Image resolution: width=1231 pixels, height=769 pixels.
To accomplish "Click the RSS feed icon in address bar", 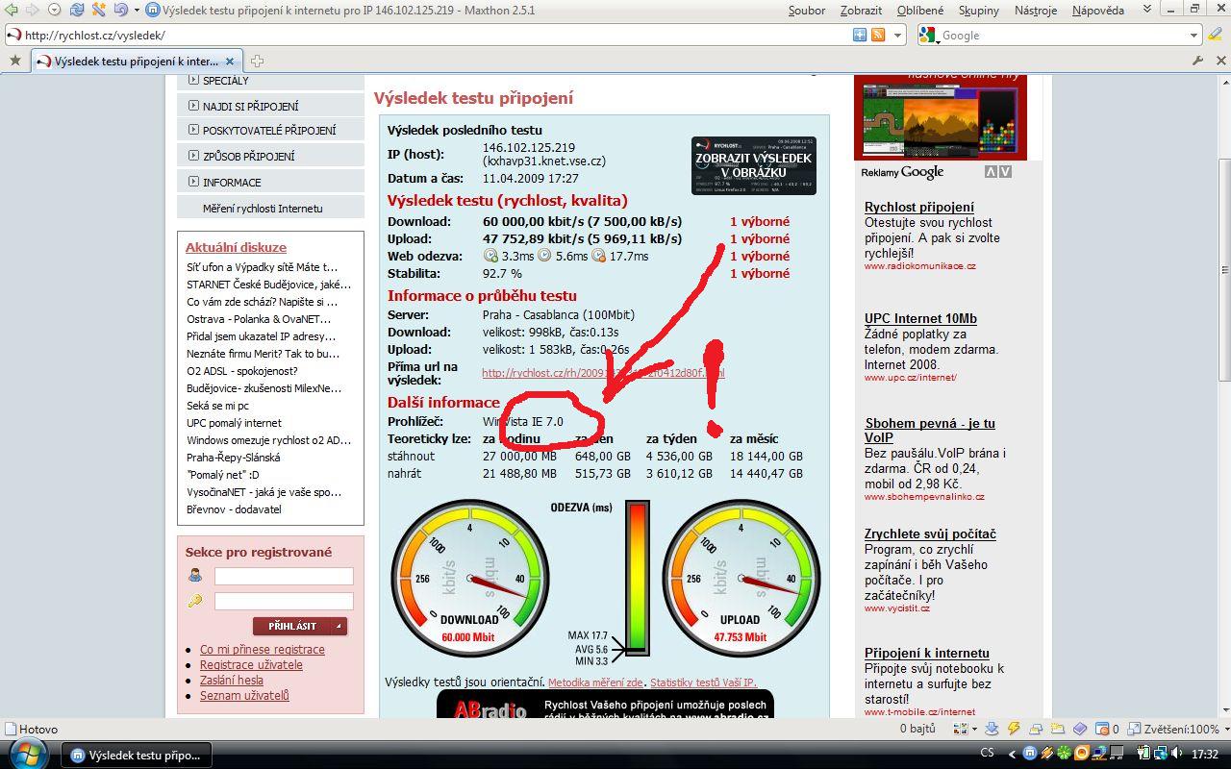I will (877, 36).
